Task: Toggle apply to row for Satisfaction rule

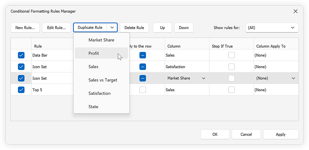Action: click(143, 67)
